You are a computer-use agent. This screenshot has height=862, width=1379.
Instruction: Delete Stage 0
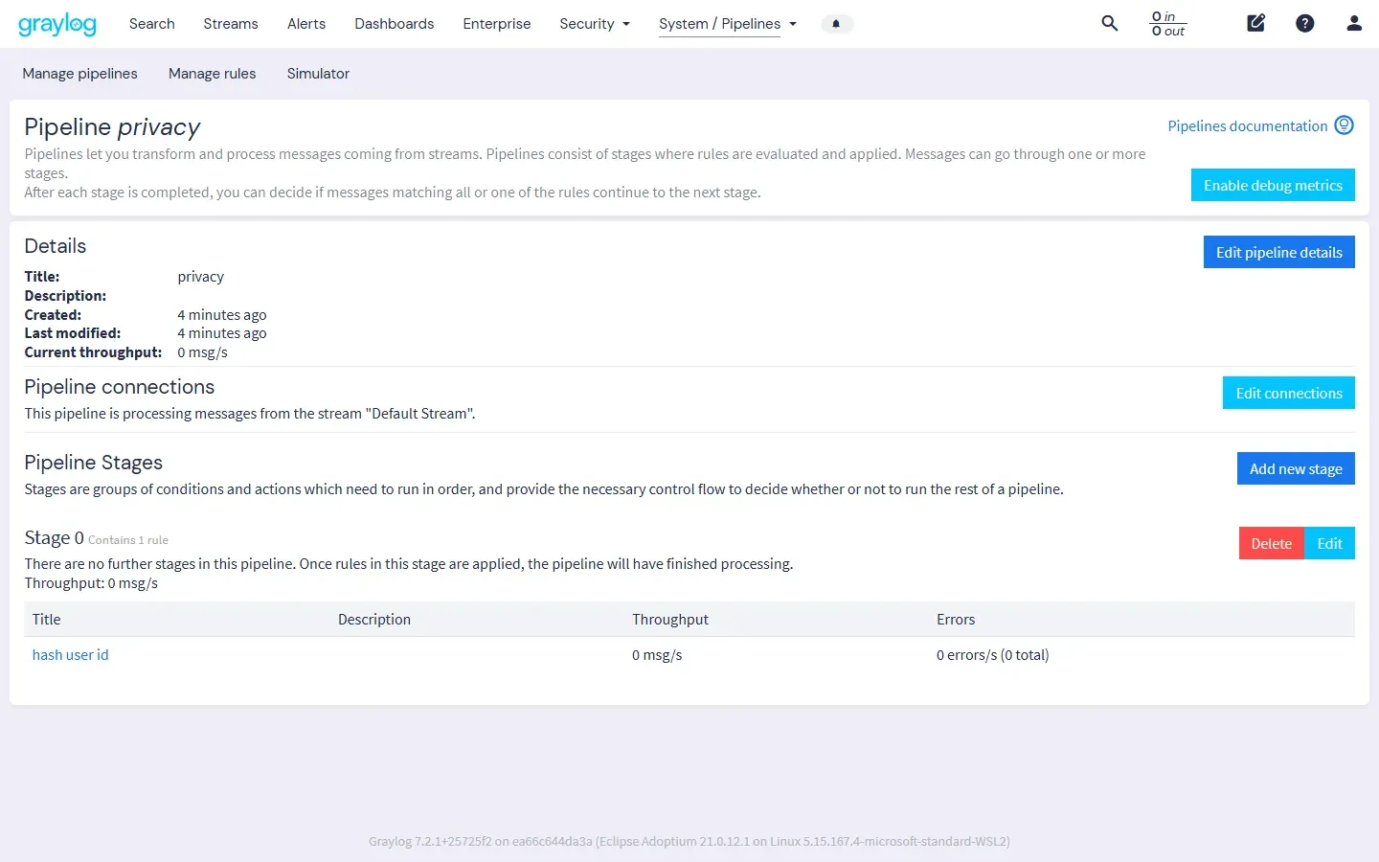(x=1271, y=543)
